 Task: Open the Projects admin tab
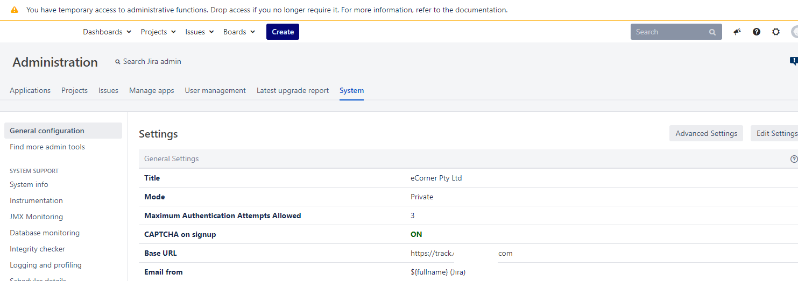click(74, 90)
